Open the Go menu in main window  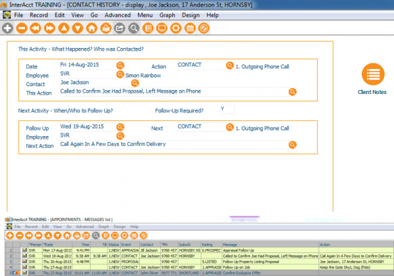[94, 15]
